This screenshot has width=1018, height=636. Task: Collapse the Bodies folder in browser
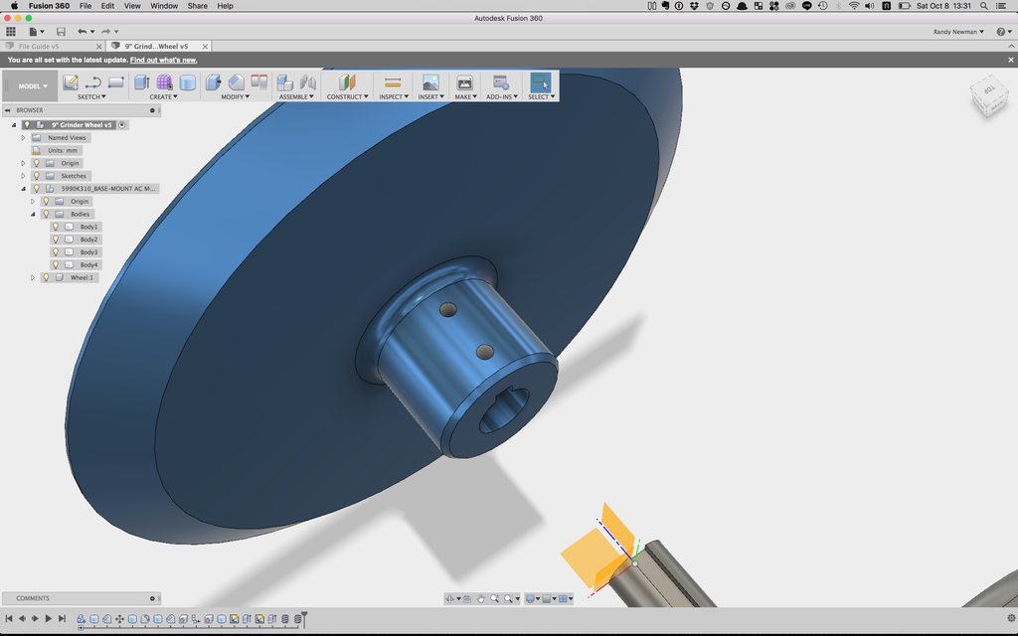[x=33, y=214]
